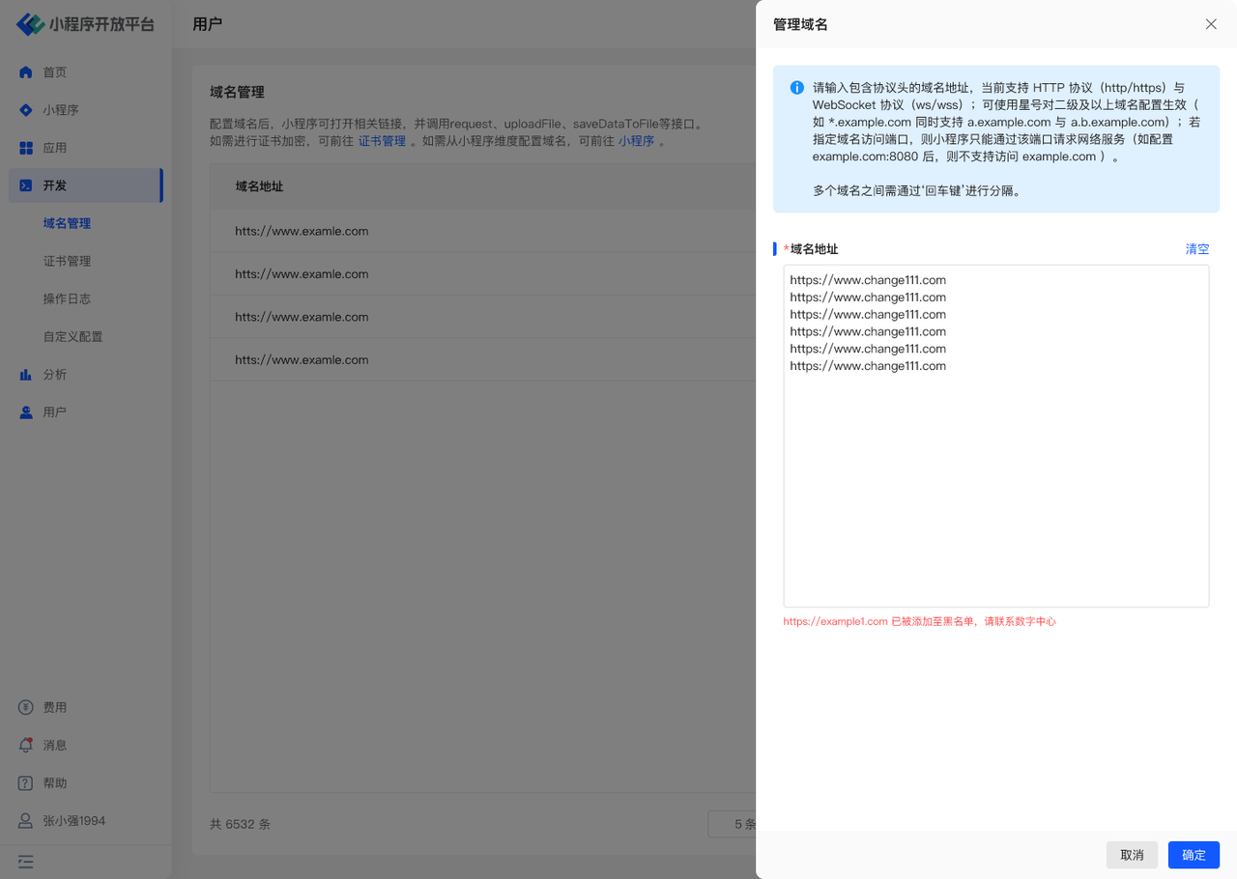Click the 确定 button

pos(1194,855)
